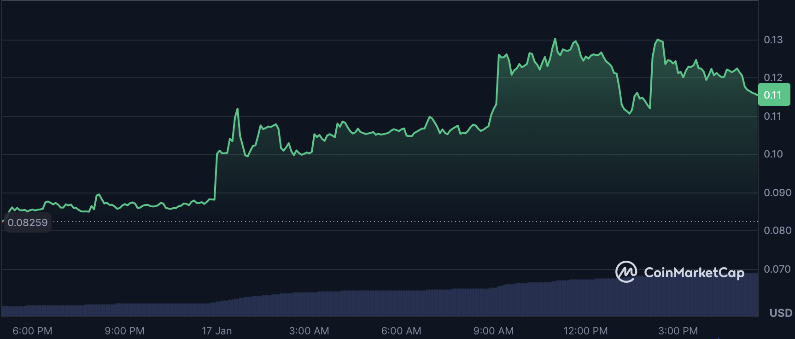The image size is (795, 339).
Task: Click the USD currency label
Action: pos(781,313)
